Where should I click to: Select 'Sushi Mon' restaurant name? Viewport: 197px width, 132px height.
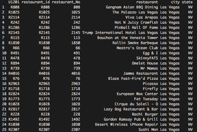(x=148, y=130)
